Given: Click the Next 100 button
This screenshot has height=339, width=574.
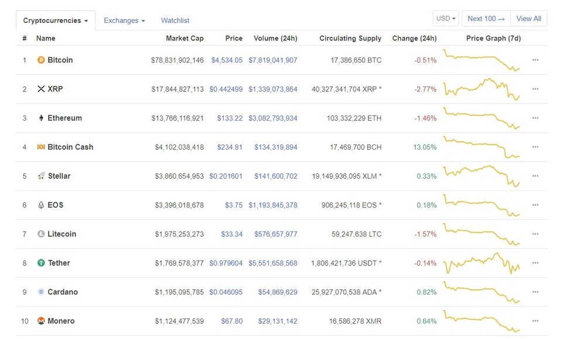Looking at the screenshot, I should pos(486,19).
